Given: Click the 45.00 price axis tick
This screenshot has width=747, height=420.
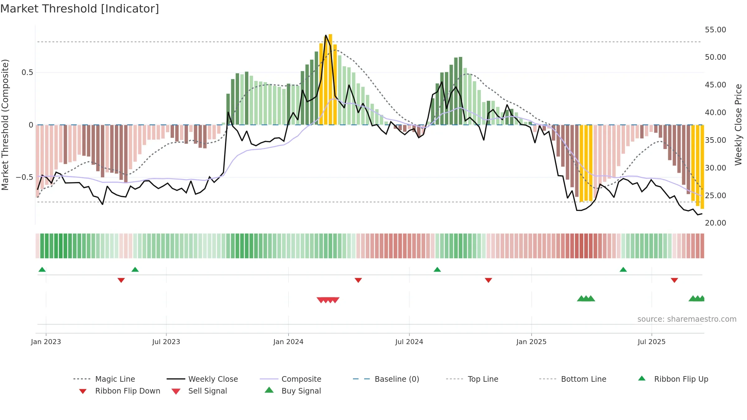Looking at the screenshot, I should [x=716, y=85].
